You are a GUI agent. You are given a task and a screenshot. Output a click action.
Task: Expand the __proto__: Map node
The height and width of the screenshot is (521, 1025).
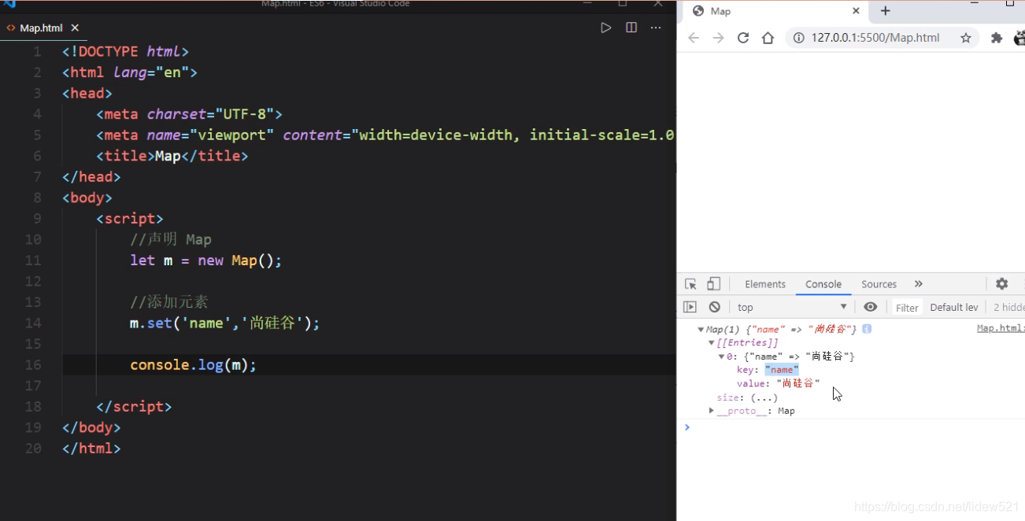pos(711,410)
